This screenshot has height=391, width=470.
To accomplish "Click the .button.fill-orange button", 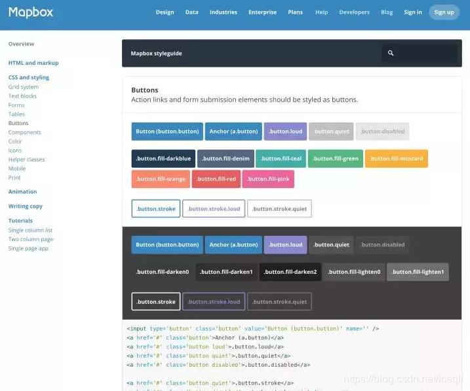I will [161, 179].
